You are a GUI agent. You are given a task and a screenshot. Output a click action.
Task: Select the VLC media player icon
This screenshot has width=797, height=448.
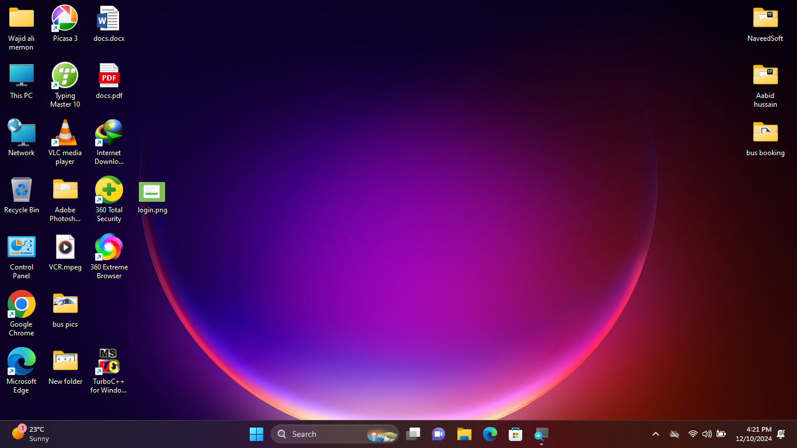pyautogui.click(x=65, y=134)
